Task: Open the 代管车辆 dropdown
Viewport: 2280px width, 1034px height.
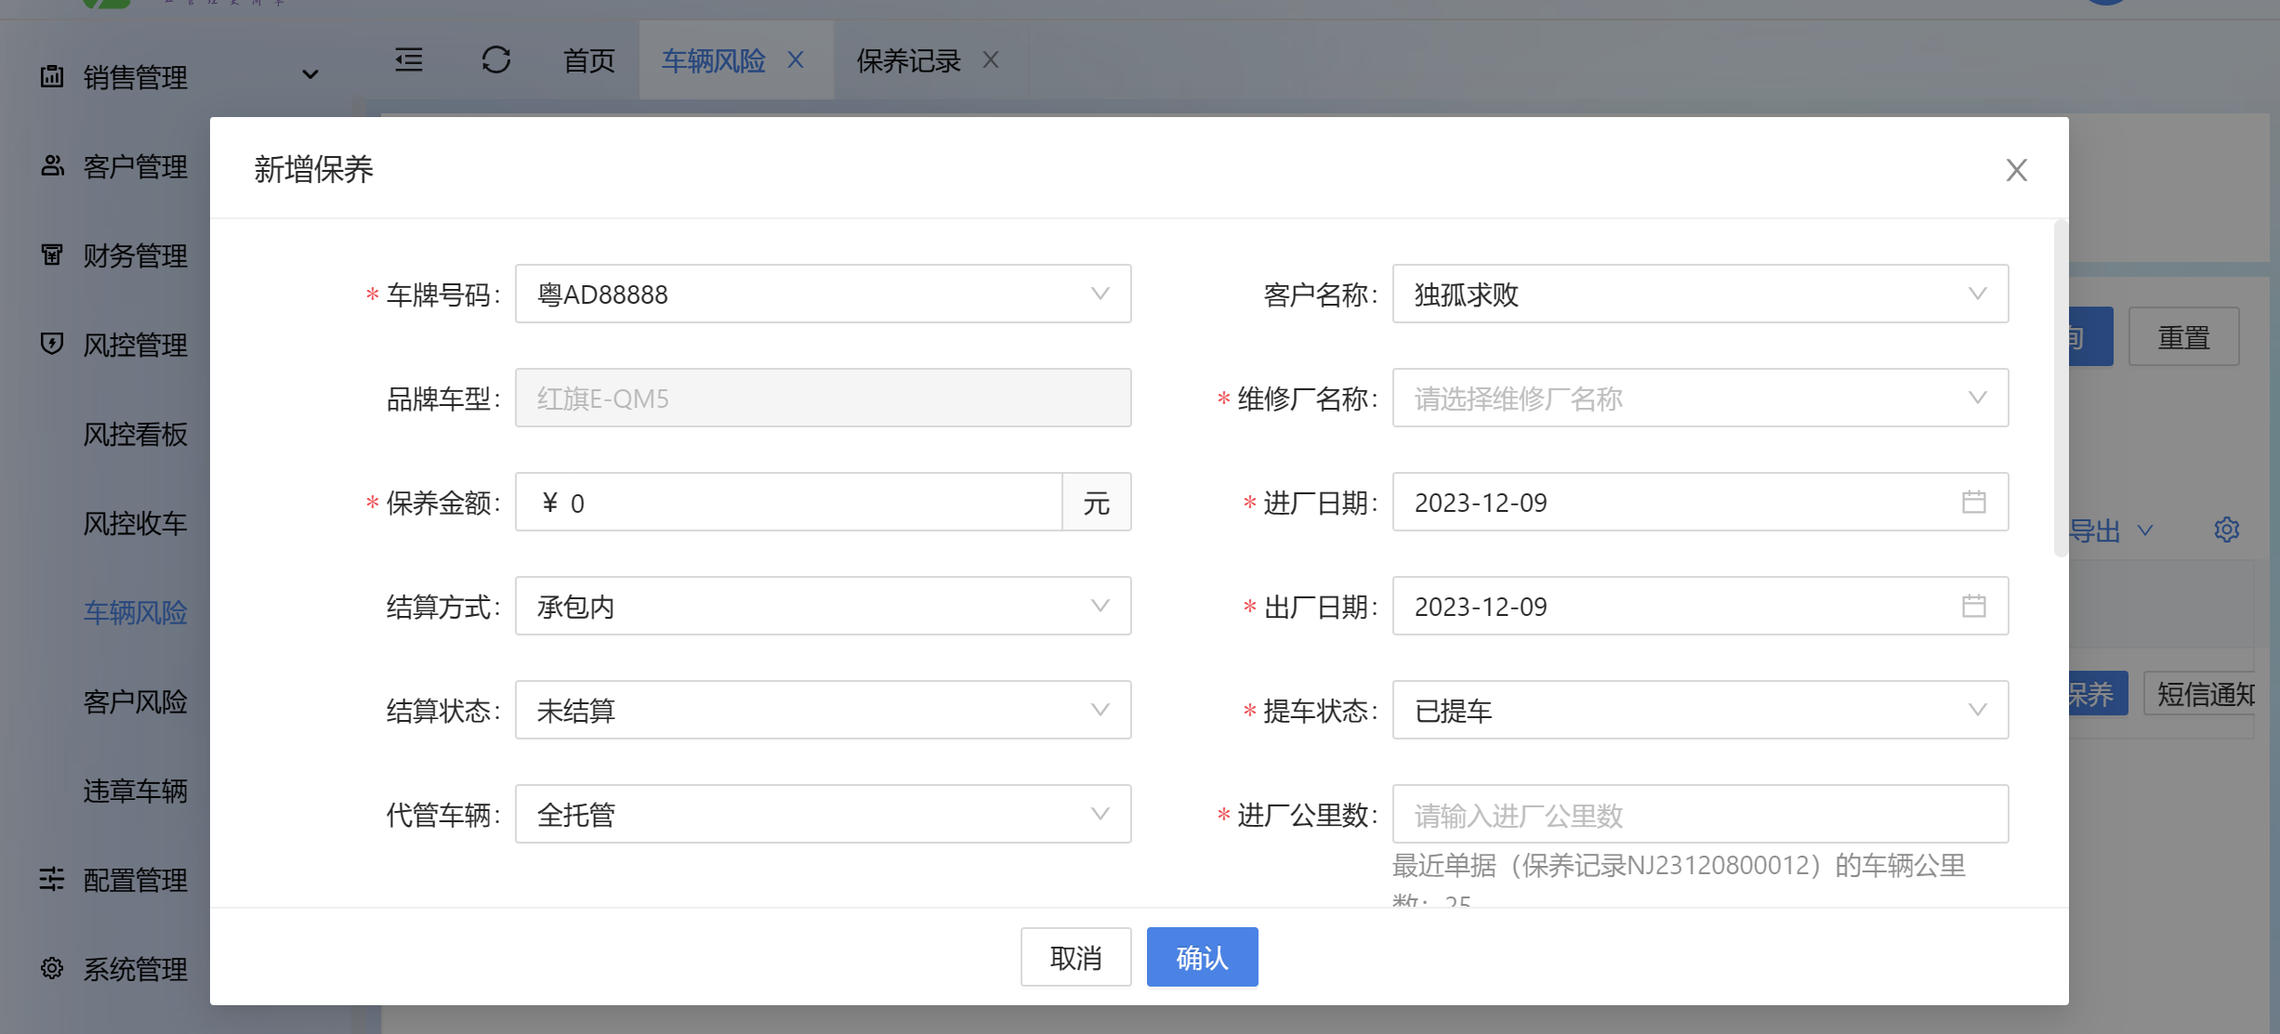Action: [x=823, y=815]
